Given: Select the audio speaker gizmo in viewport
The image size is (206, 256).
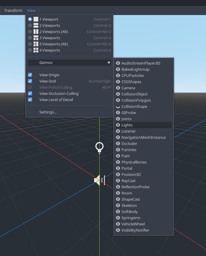Looking at the screenshot, I should coord(100,180).
